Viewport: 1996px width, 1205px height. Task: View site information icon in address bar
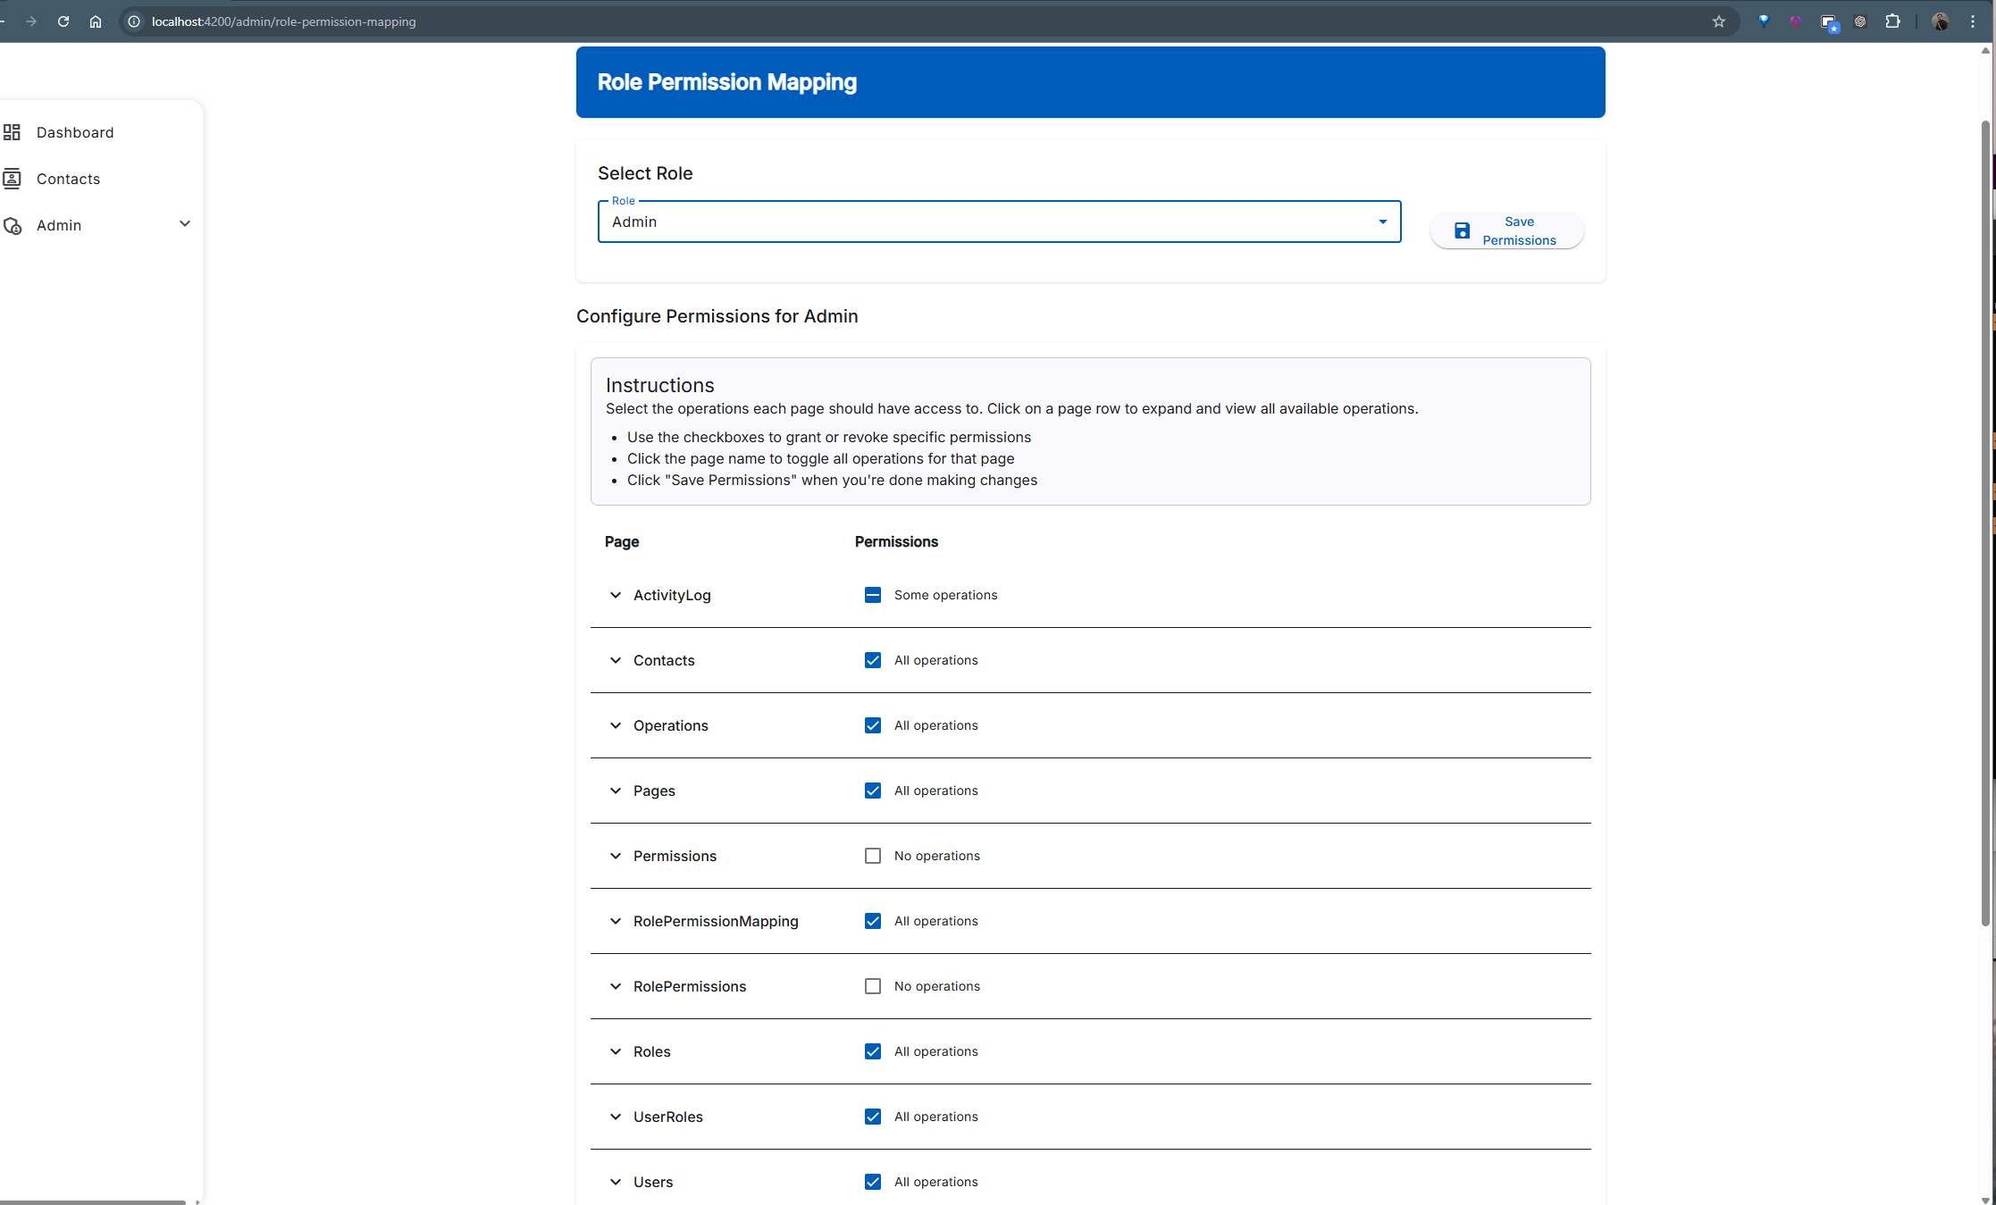click(134, 21)
